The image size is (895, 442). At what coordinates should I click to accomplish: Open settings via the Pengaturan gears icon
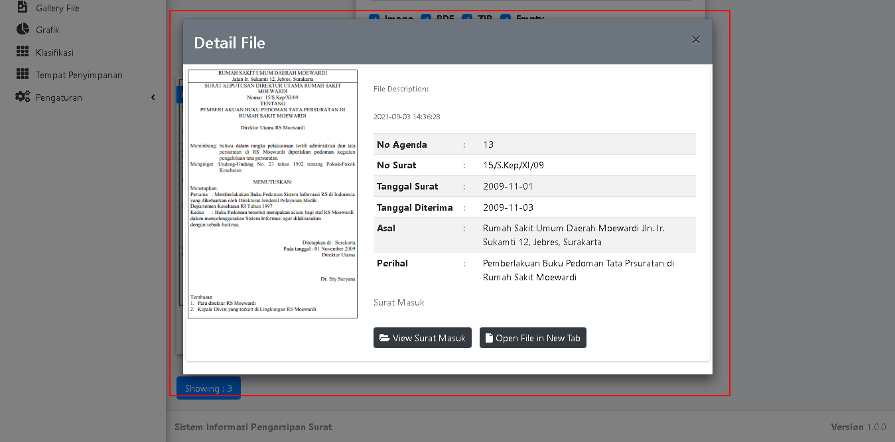(22, 97)
